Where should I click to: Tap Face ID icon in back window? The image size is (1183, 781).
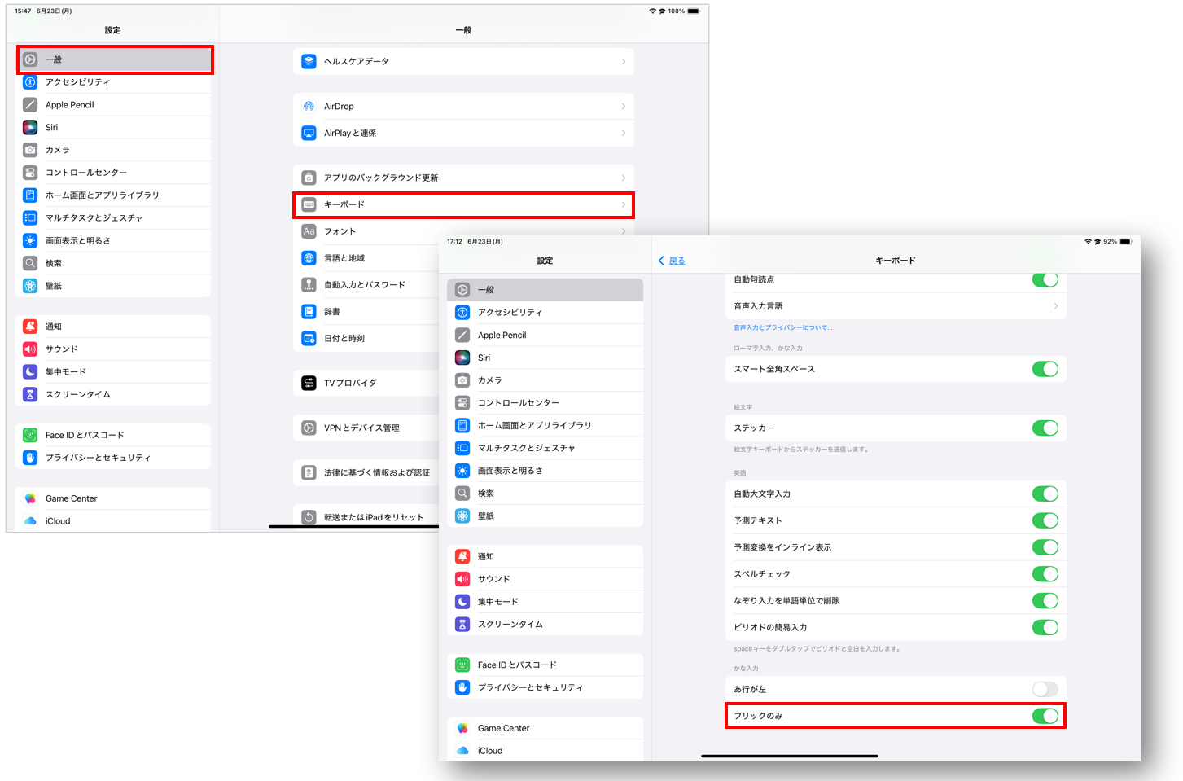coord(30,435)
